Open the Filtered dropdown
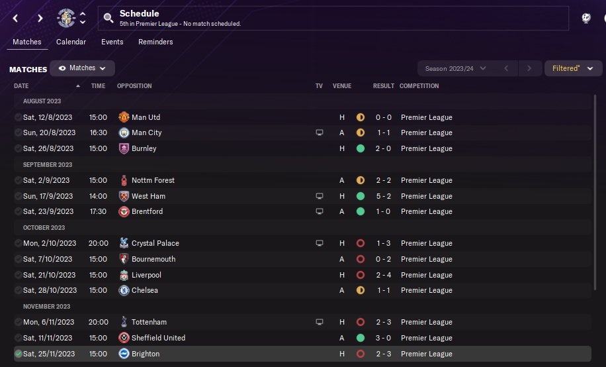This screenshot has width=606, height=367. coord(573,68)
